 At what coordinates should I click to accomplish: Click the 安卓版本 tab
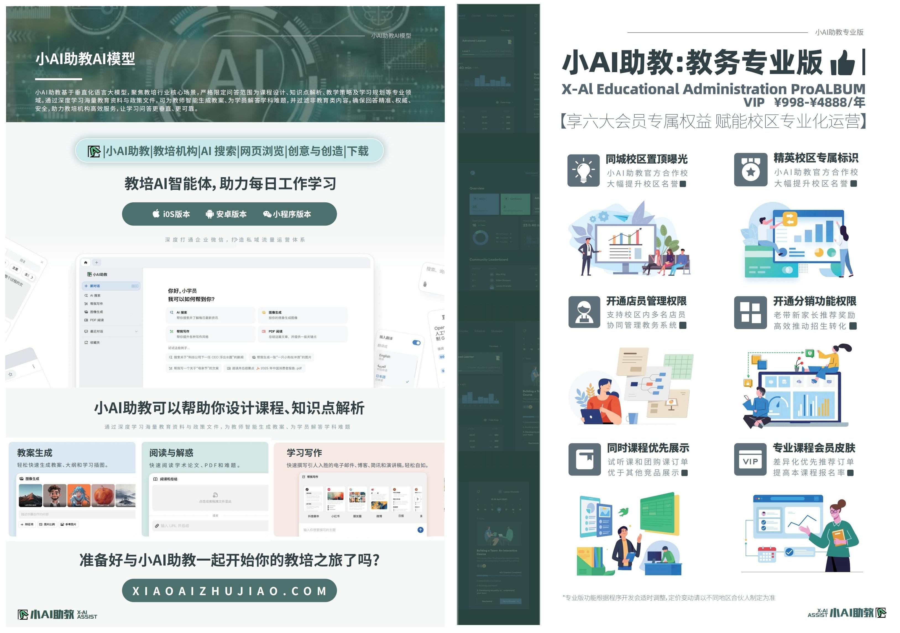(x=226, y=214)
